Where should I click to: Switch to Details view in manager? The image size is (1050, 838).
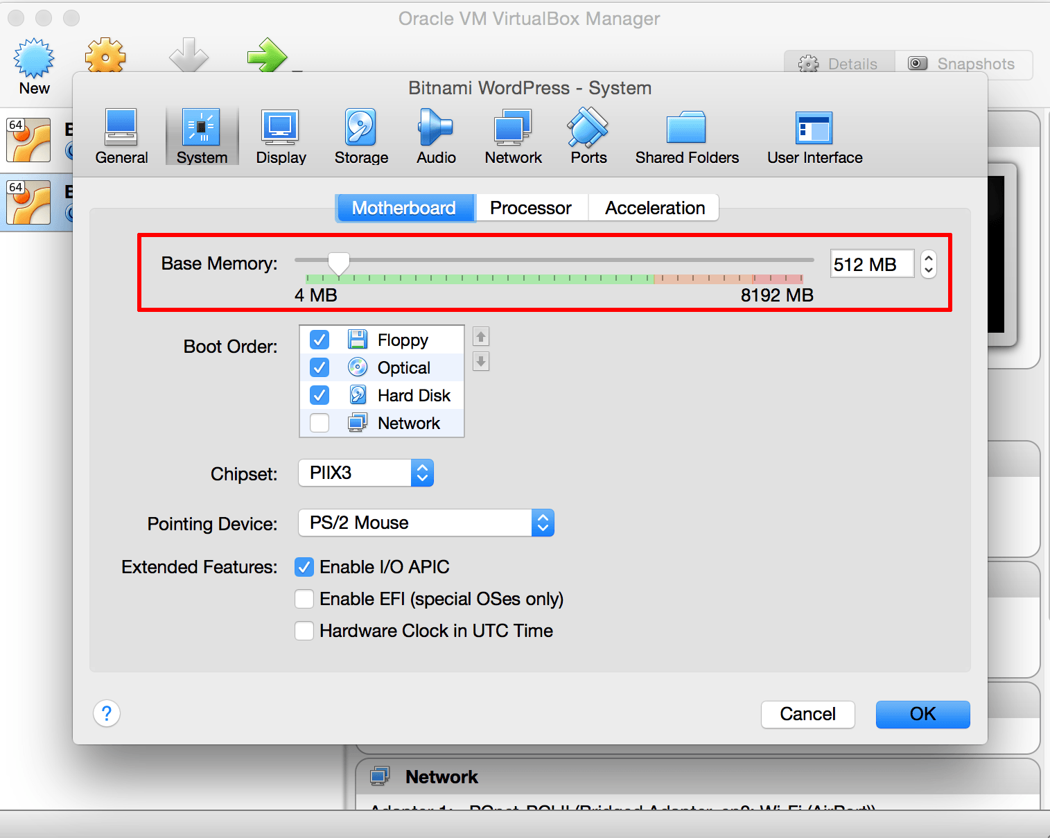(x=839, y=64)
